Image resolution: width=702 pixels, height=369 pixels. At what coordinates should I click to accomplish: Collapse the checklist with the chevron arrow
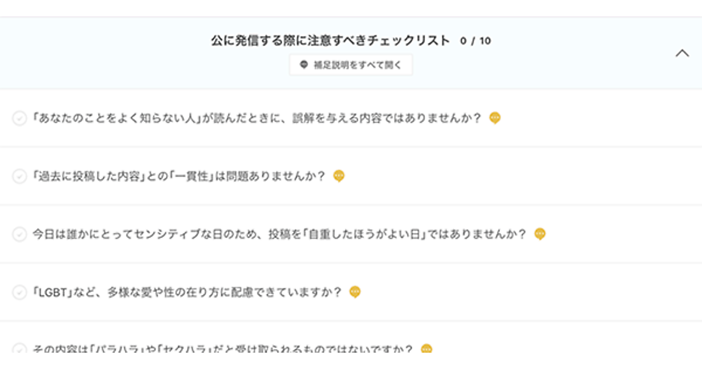pos(682,53)
